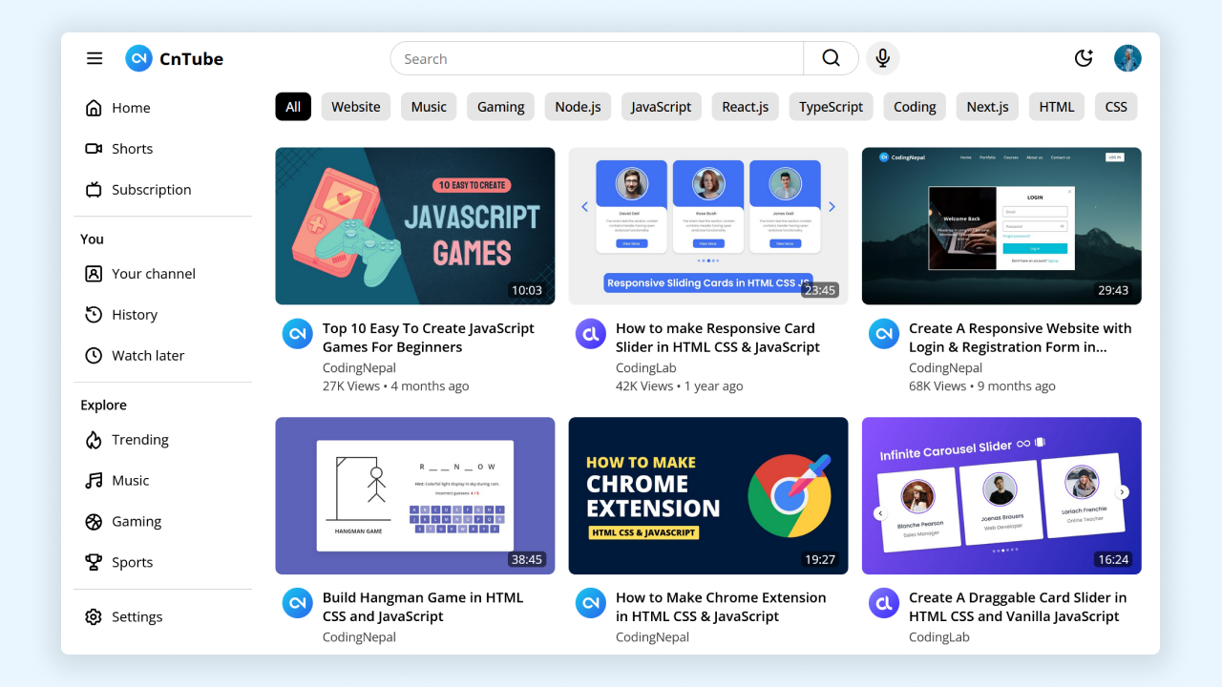
Task: Open the navigation hamburger menu
Action: click(95, 58)
